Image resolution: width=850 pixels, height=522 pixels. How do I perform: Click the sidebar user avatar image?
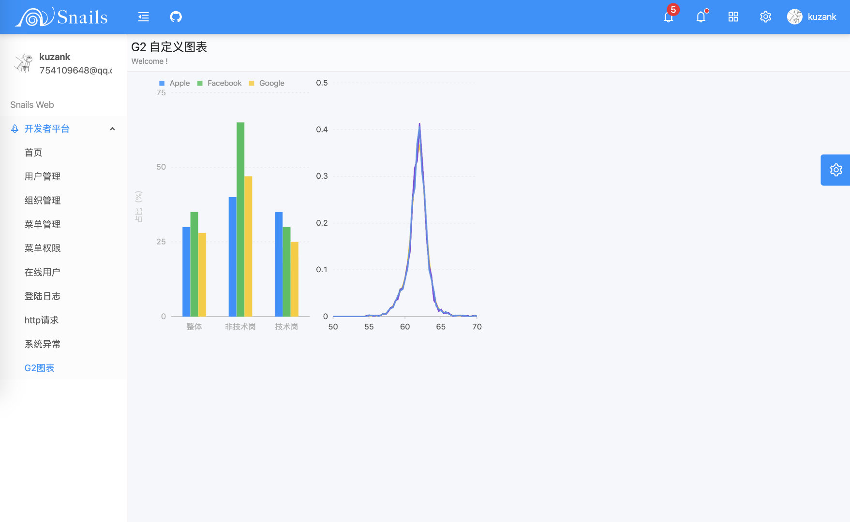23,63
